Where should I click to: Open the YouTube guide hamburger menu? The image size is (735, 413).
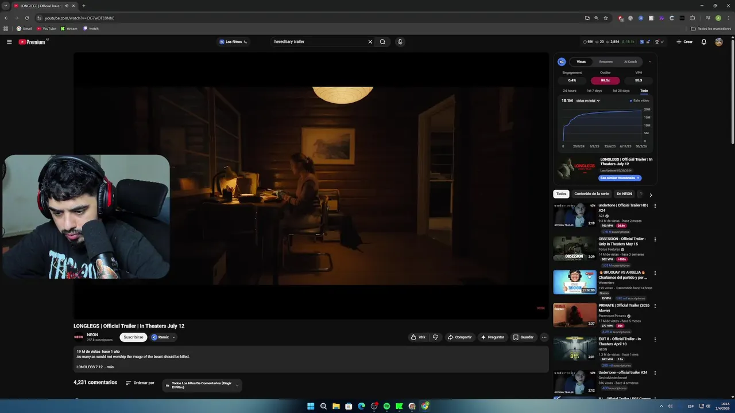coord(9,42)
